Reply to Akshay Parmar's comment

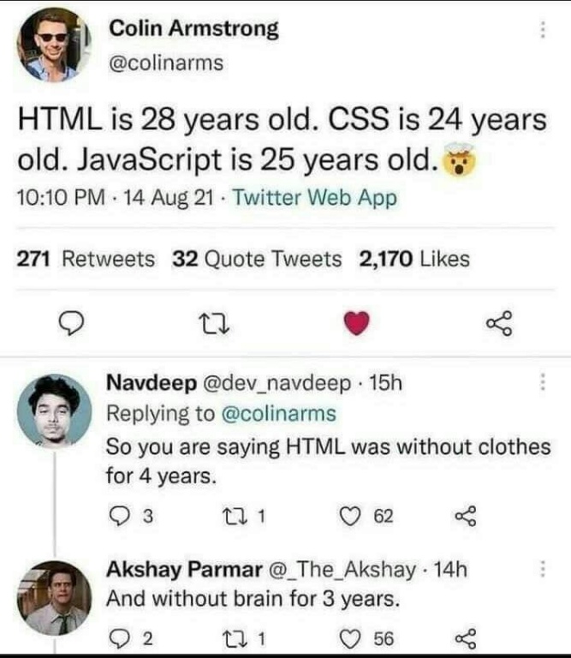[x=119, y=639]
